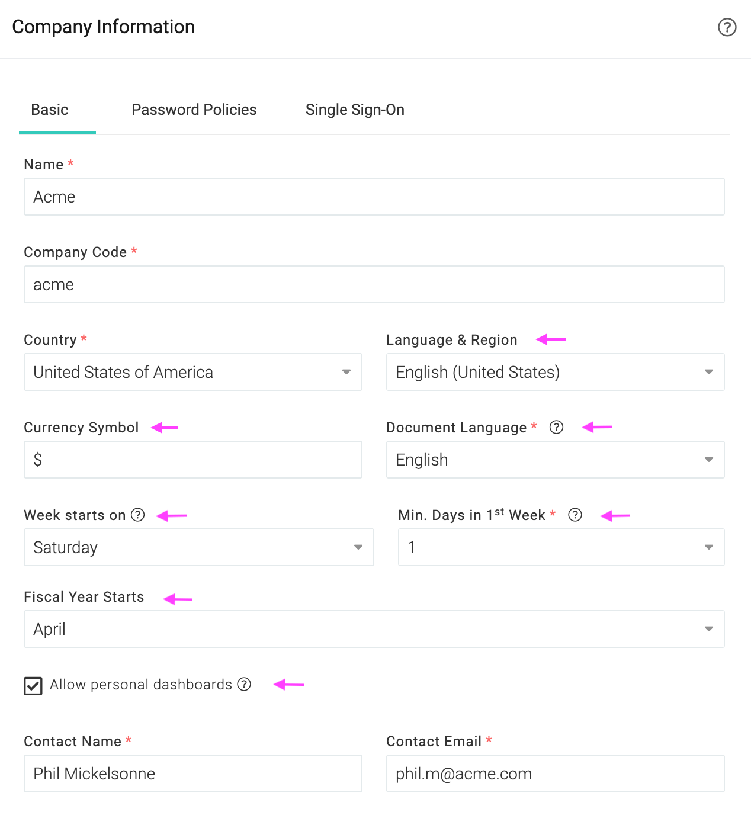Screen dimensions: 751x828
Task: Switch to the Password Policies tab
Action: (194, 110)
